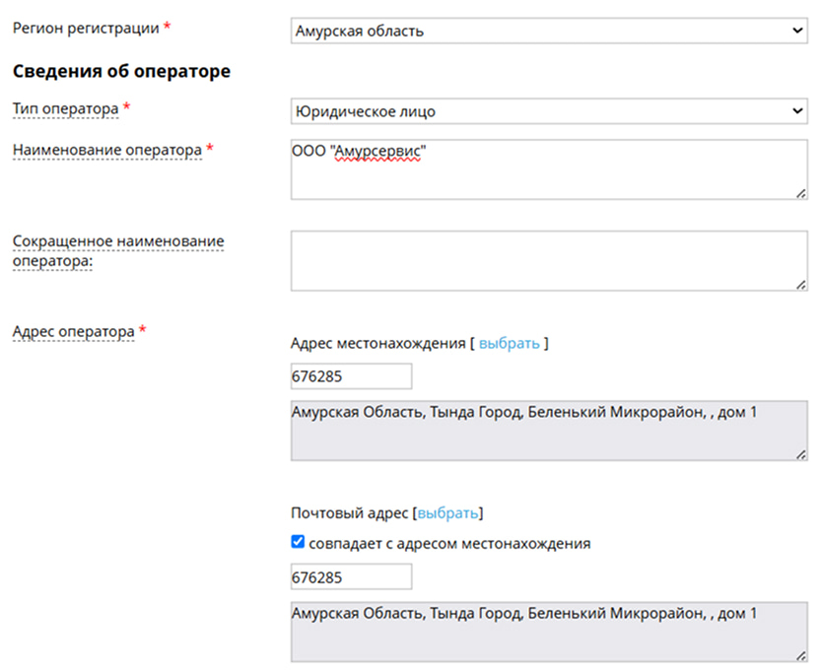Open the Регион регистрации dropdown
This screenshot has width=822, height=672.
pyautogui.click(x=549, y=31)
